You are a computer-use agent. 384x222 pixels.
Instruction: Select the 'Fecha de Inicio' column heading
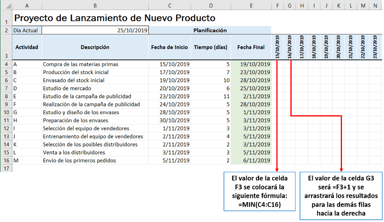(x=169, y=46)
